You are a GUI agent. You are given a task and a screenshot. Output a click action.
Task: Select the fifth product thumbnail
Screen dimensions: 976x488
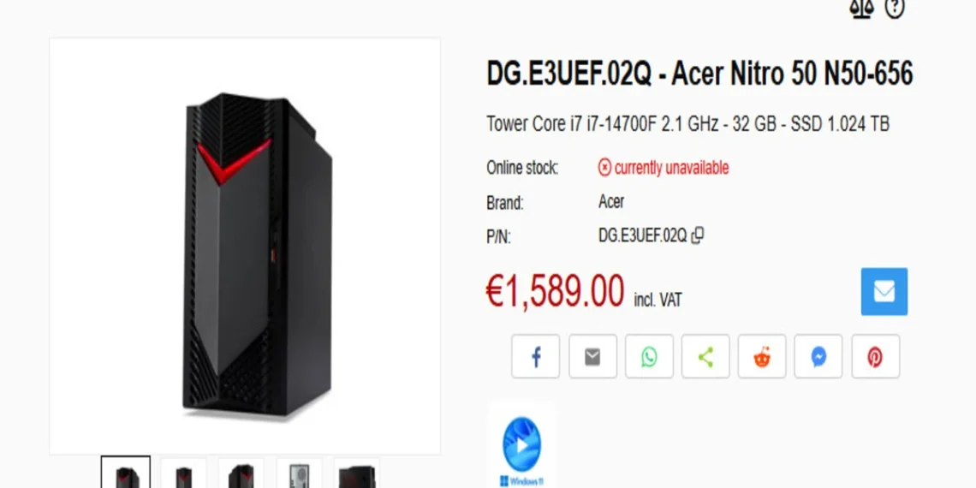tap(357, 473)
